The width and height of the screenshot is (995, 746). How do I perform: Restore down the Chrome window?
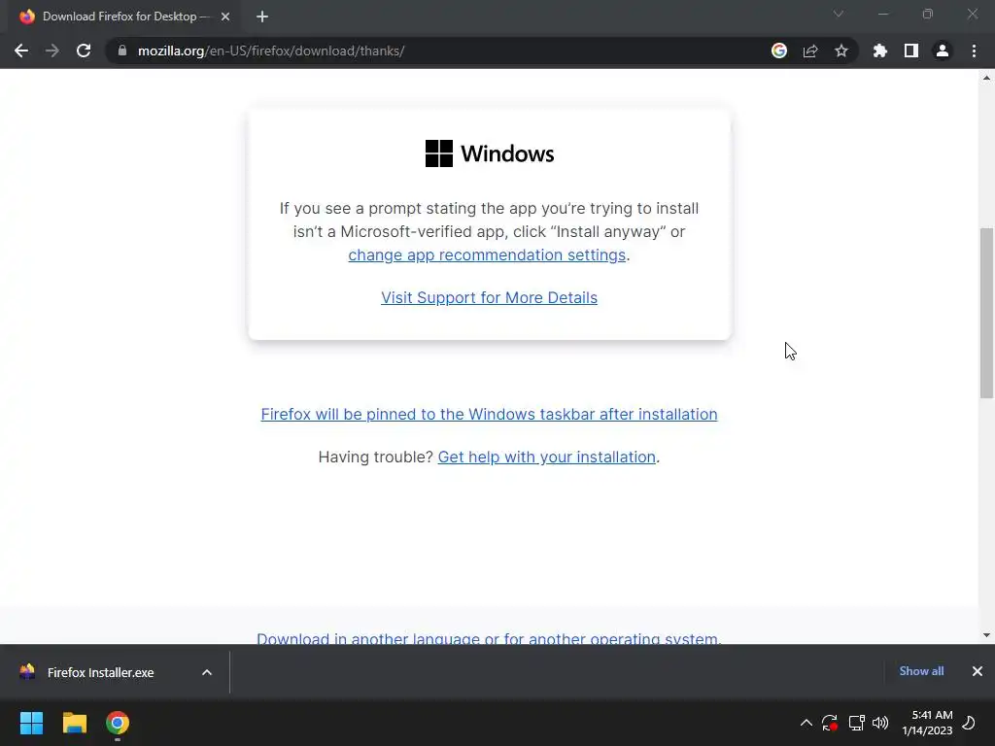point(928,14)
